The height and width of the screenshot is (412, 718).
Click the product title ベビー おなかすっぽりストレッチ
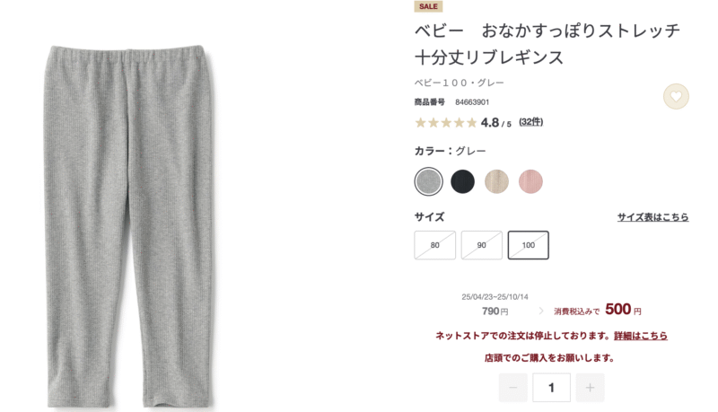[x=547, y=31]
